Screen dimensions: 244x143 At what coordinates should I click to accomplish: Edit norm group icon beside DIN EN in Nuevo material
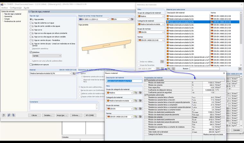click(x=140, y=109)
